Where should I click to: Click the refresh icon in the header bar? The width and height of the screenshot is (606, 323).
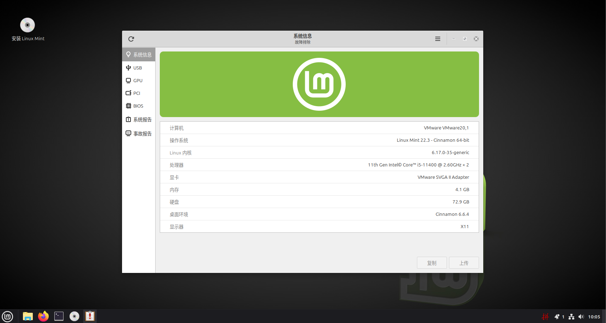pos(131,39)
